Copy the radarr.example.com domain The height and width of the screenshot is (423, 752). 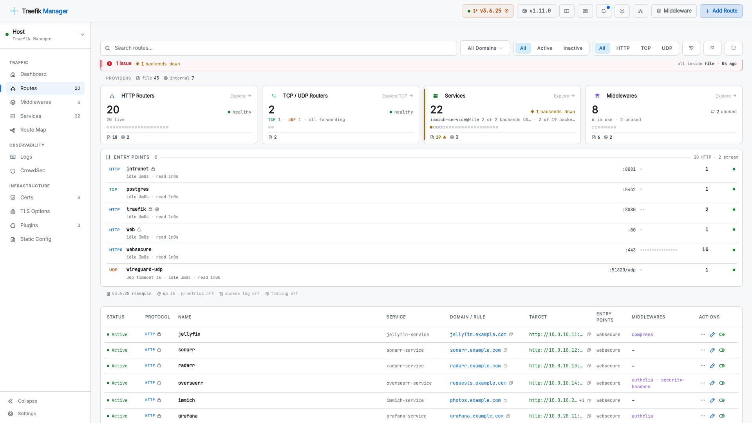(506, 366)
